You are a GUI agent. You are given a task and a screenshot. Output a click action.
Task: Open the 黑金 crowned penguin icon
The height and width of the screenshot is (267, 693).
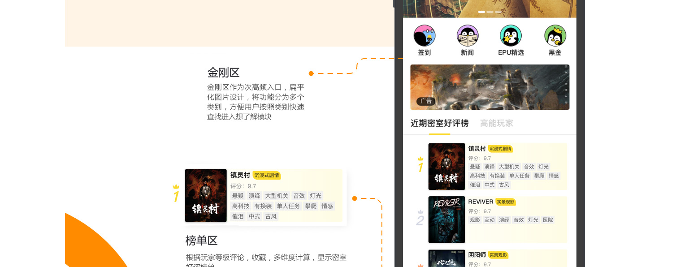[555, 35]
